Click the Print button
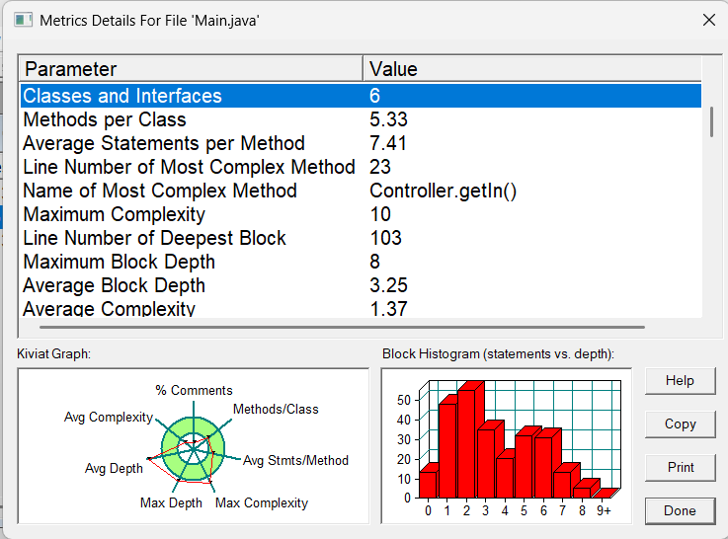 (680, 467)
